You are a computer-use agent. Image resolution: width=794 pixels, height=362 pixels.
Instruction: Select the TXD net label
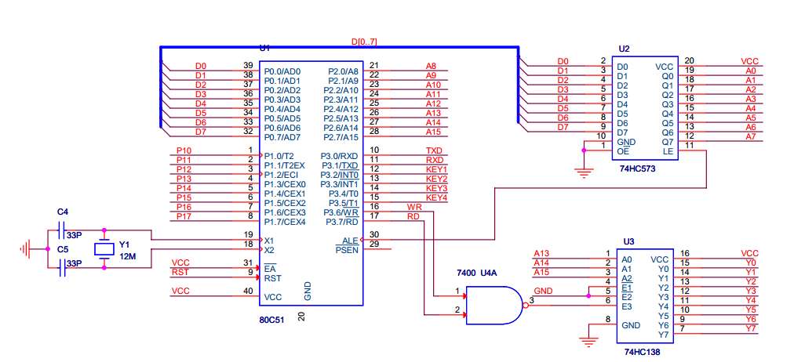[434, 150]
